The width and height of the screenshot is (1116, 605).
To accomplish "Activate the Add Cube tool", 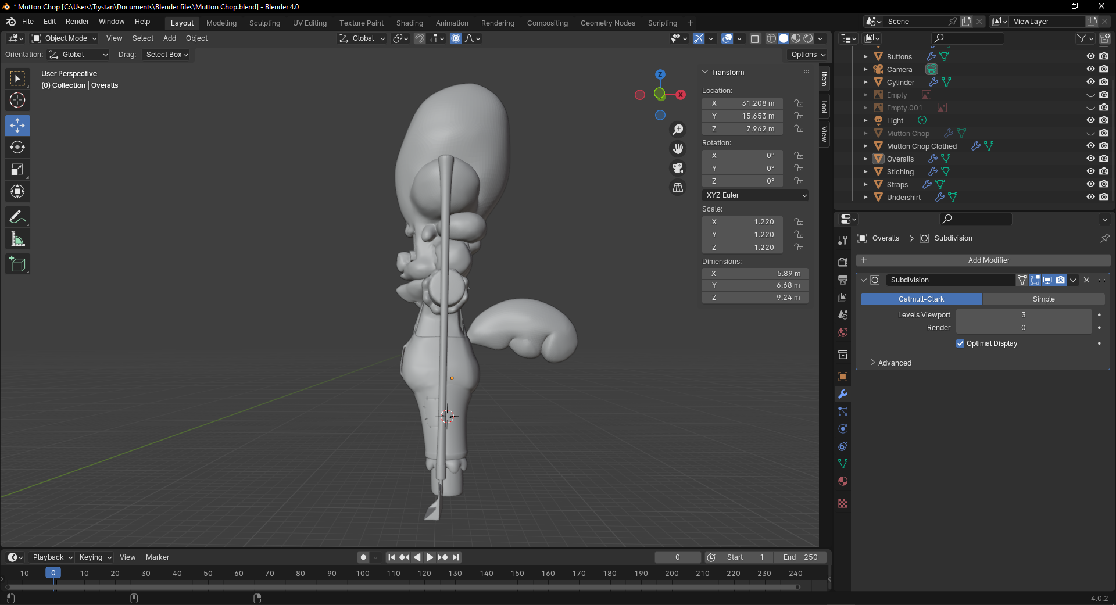I will [17, 264].
